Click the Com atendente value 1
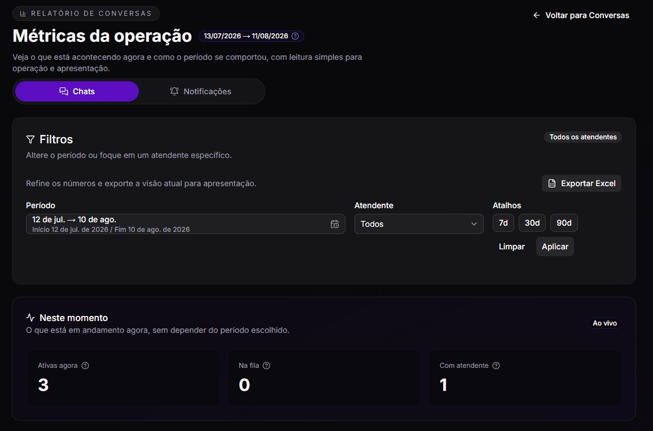The width and height of the screenshot is (653, 431). pos(444,385)
